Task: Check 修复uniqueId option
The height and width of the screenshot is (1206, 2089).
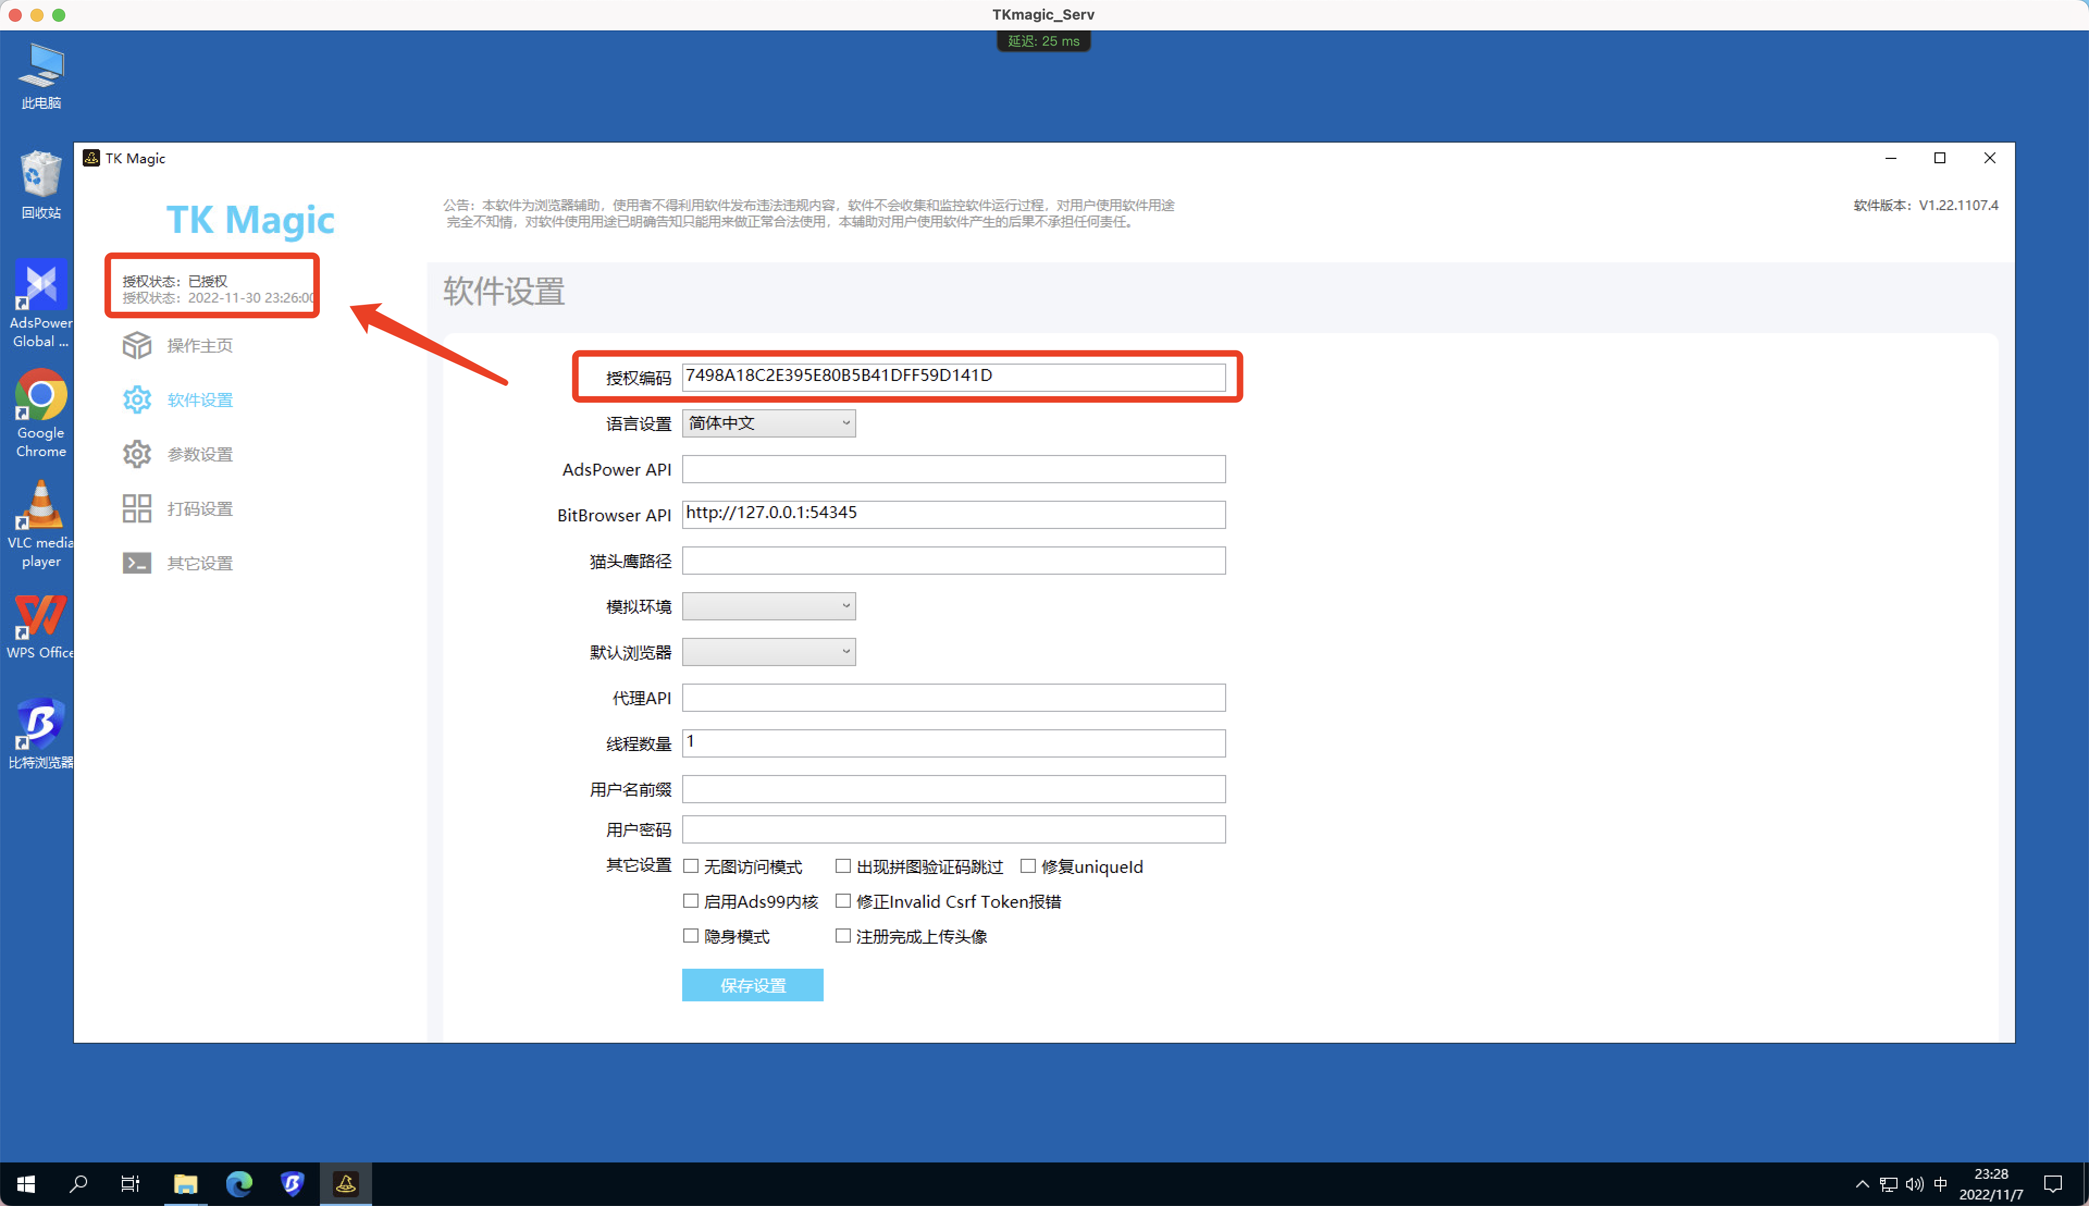Action: coord(1028,865)
